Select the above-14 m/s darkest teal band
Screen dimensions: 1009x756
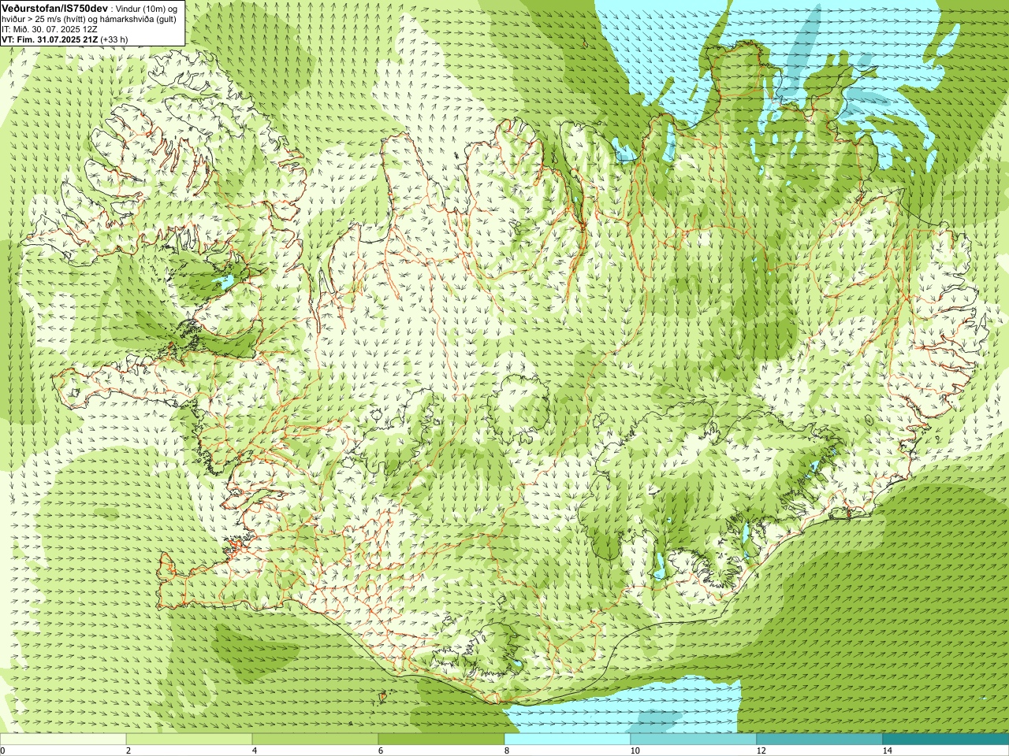pos(946,739)
